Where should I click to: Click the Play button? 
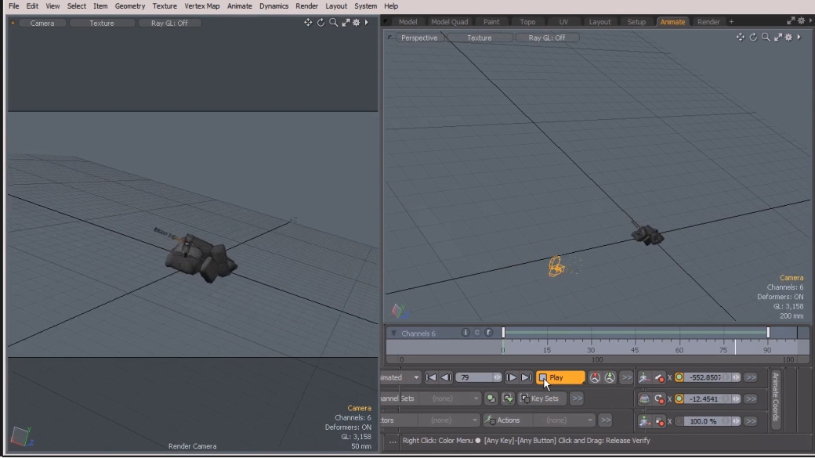(560, 377)
